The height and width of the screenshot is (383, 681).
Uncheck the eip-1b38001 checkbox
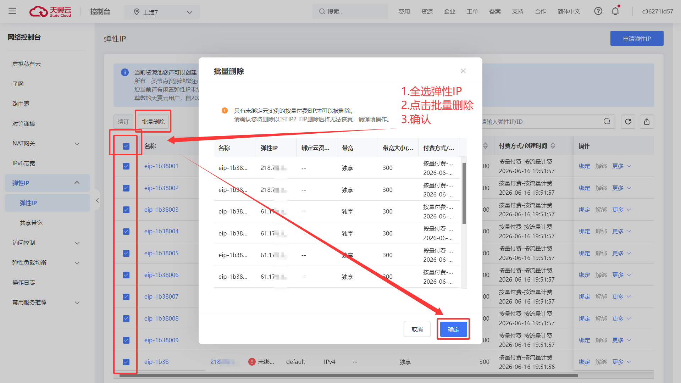click(126, 166)
